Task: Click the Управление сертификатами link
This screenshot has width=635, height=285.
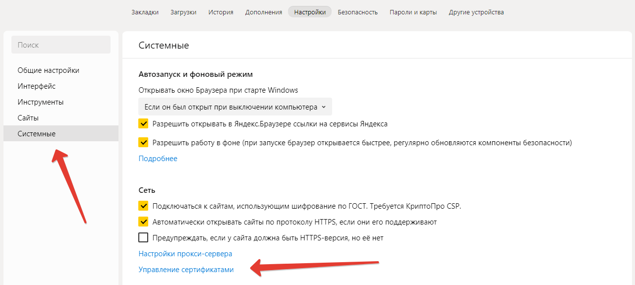Action: click(x=186, y=270)
